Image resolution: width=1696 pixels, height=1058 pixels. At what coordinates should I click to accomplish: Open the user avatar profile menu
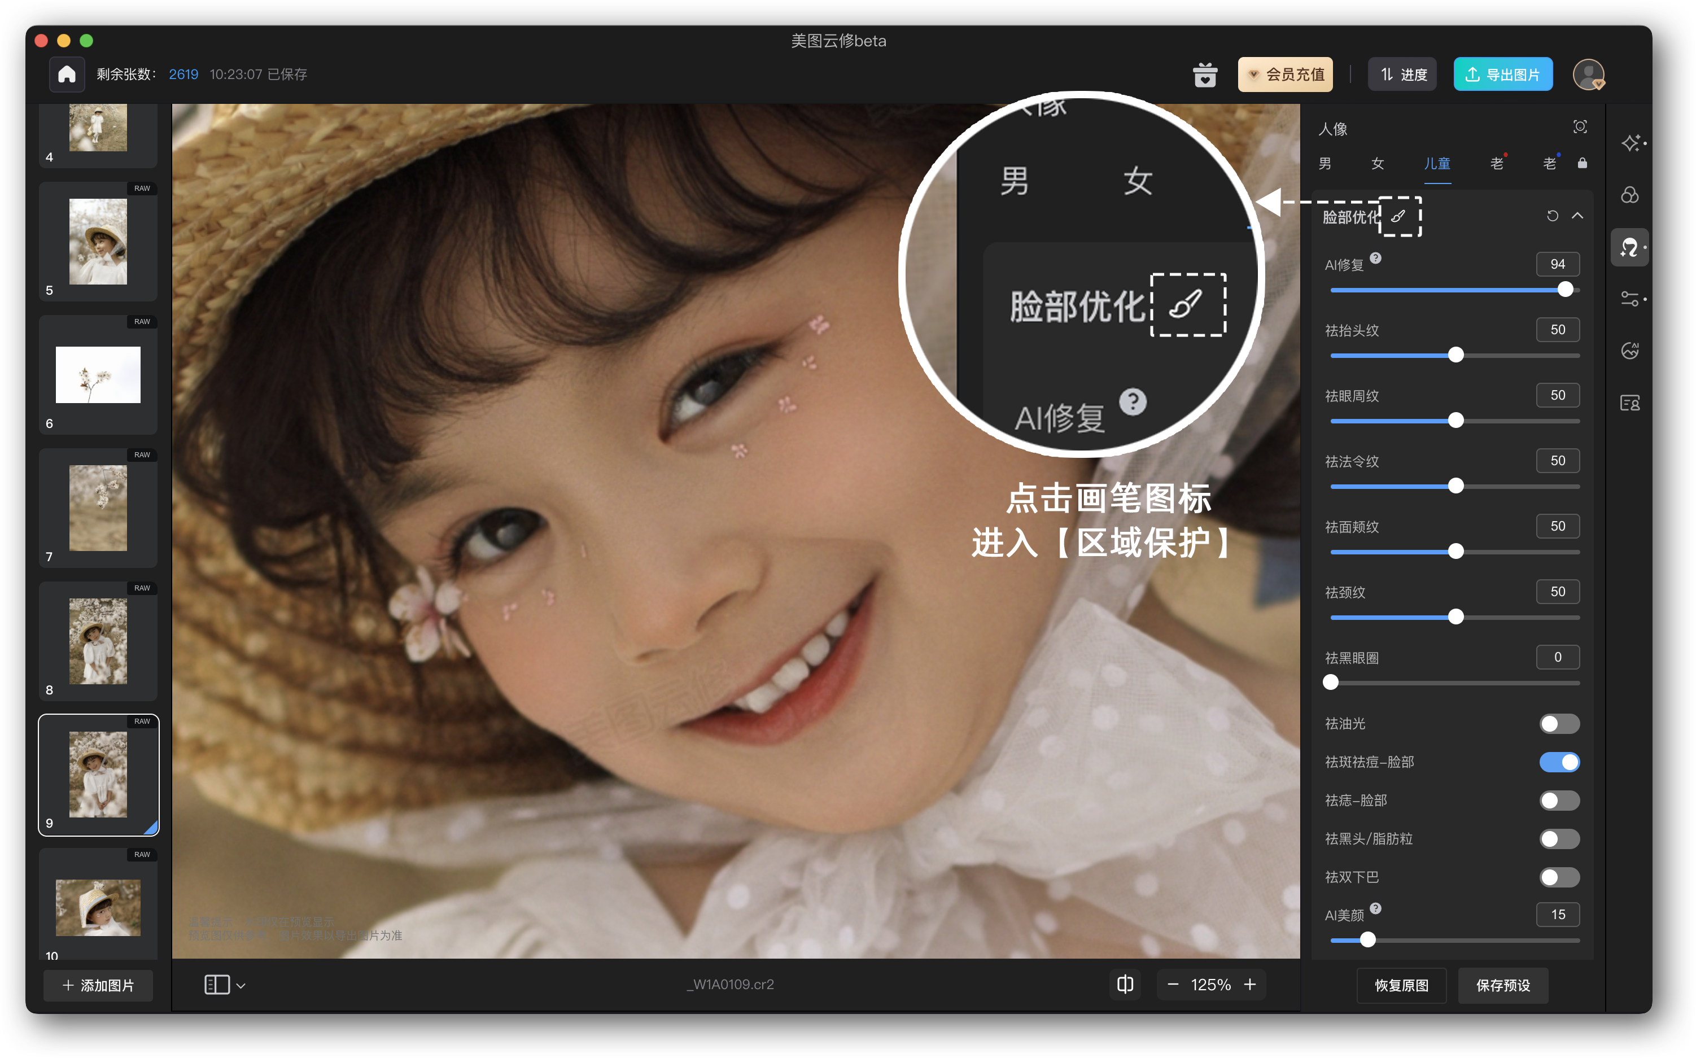coord(1588,74)
